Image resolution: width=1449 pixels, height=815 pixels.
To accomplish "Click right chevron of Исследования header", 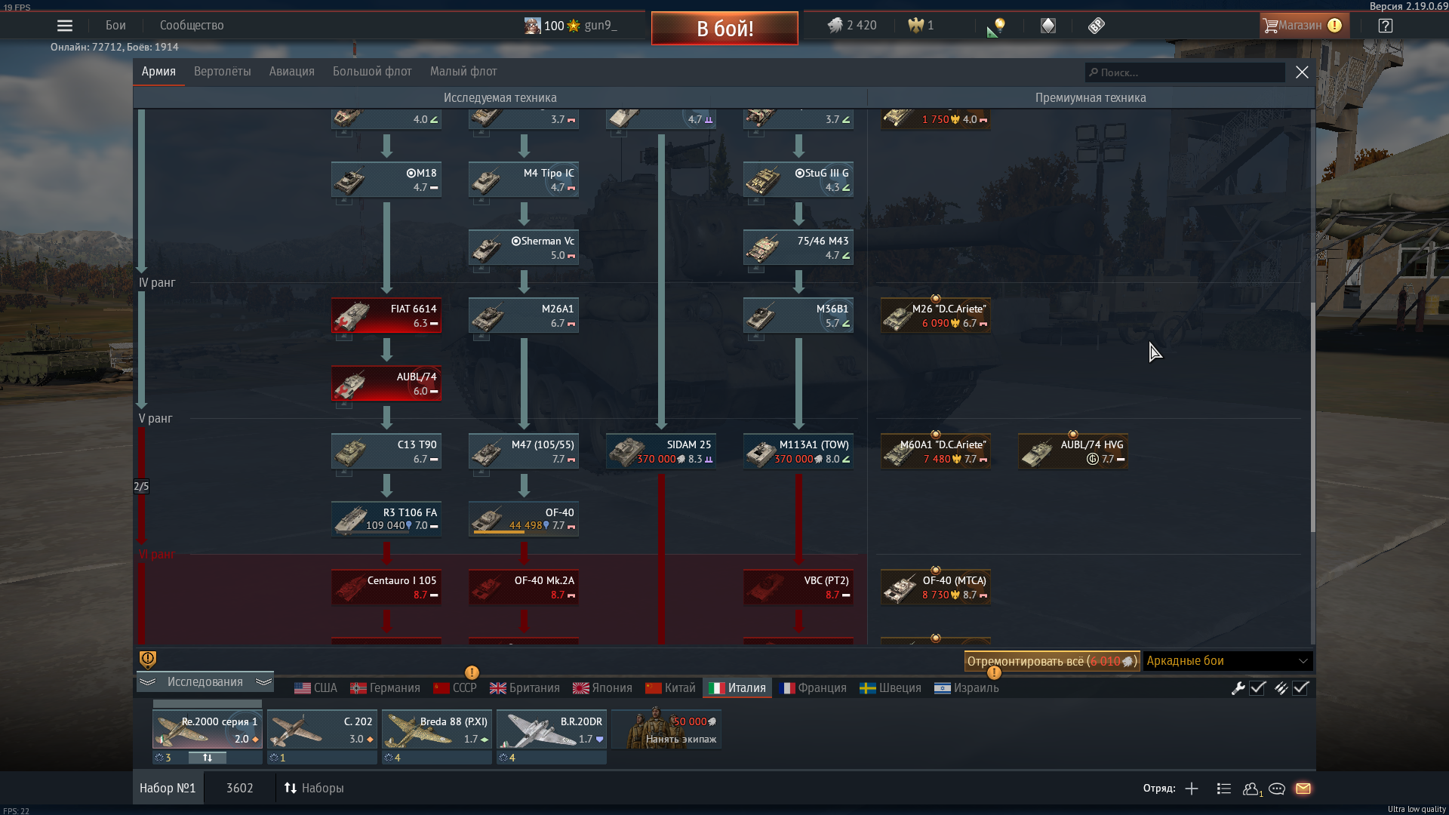I will pos(263,682).
